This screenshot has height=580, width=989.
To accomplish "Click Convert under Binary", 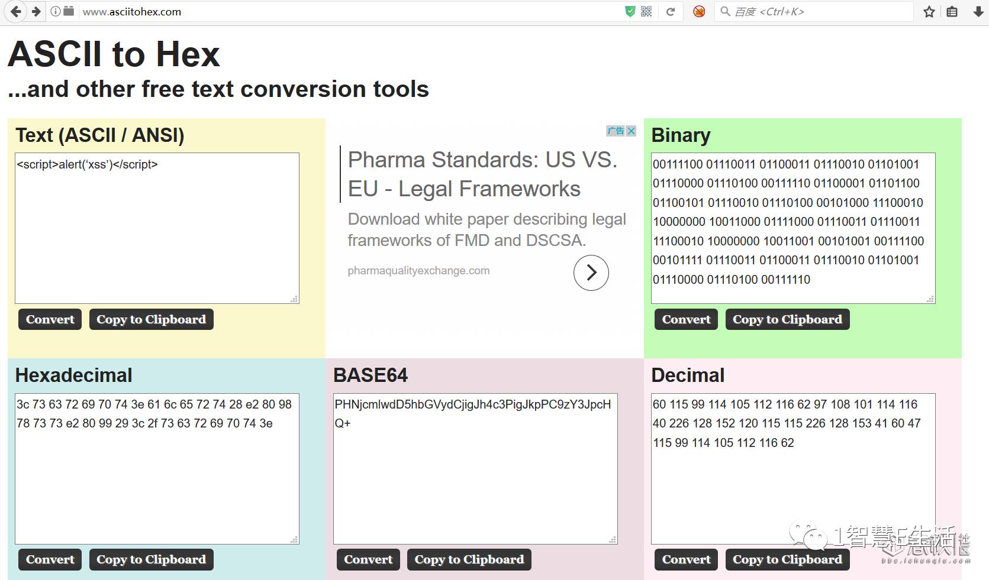I will pyautogui.click(x=686, y=319).
